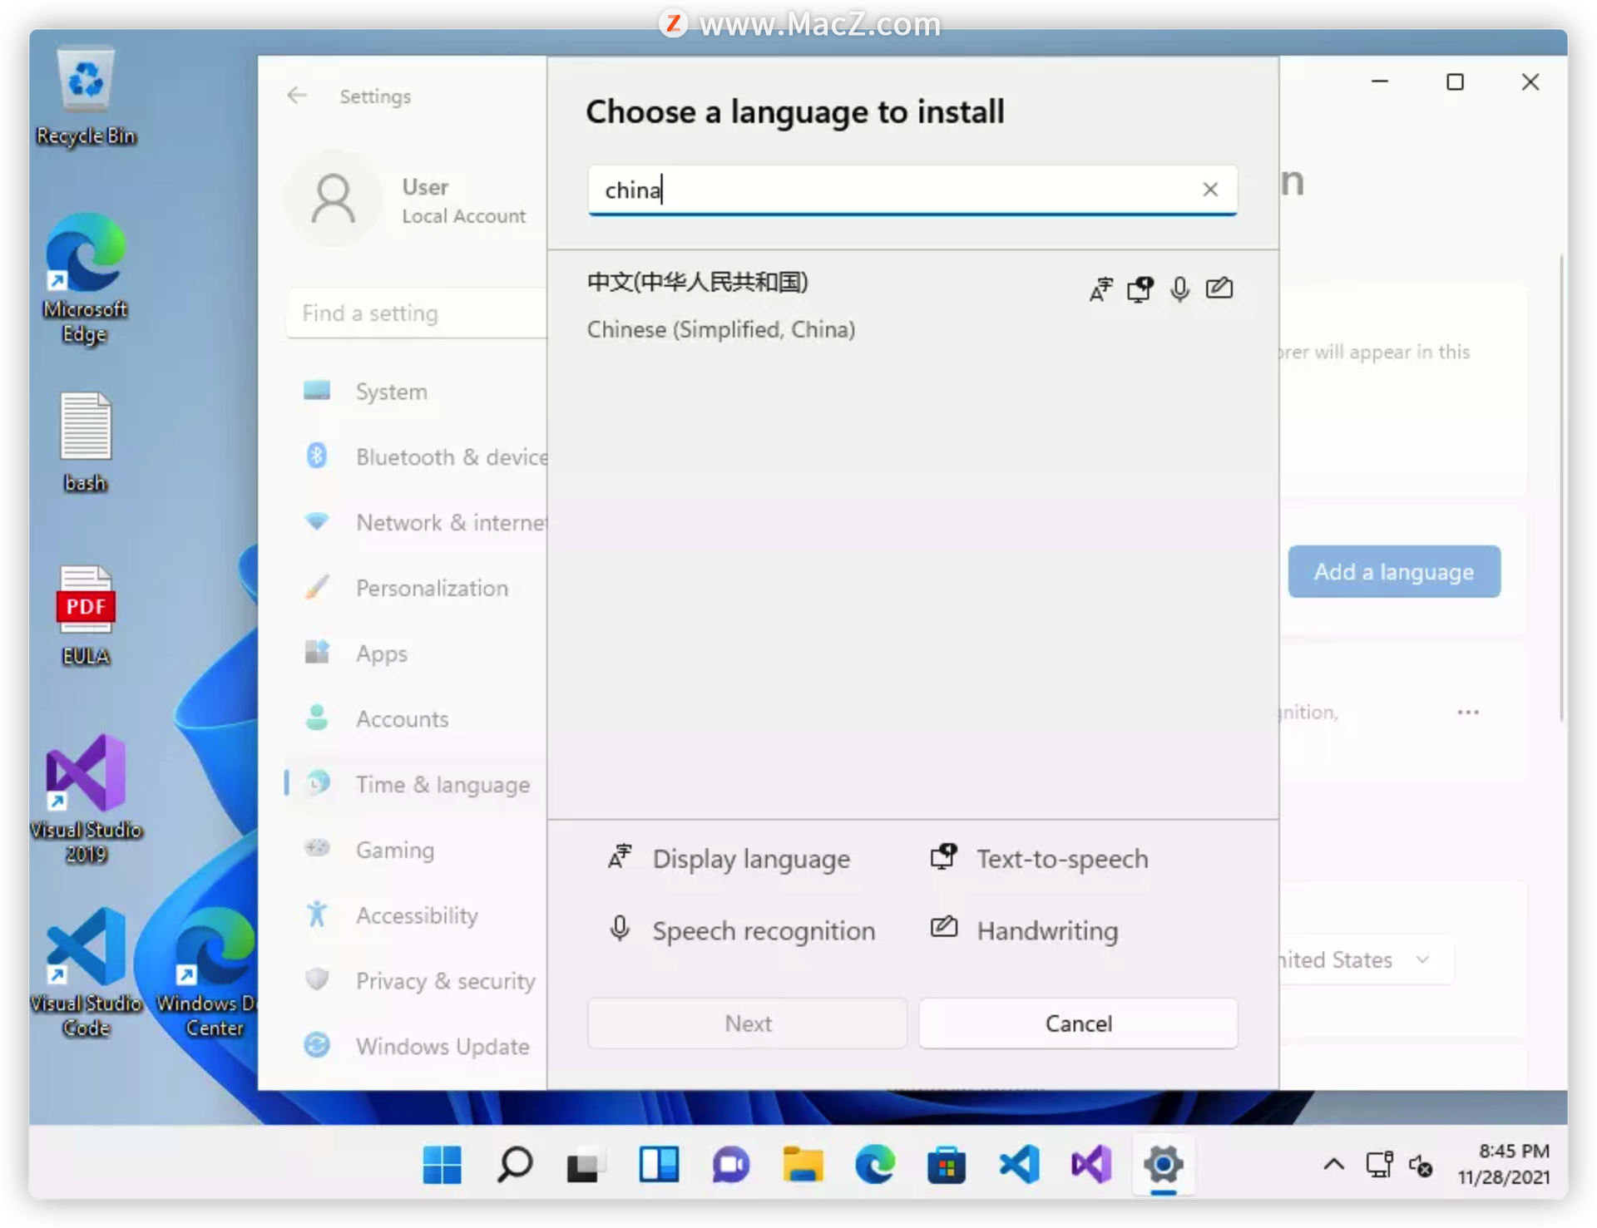
Task: Select the Chinese (Simplified, China) result
Action: (x=912, y=305)
